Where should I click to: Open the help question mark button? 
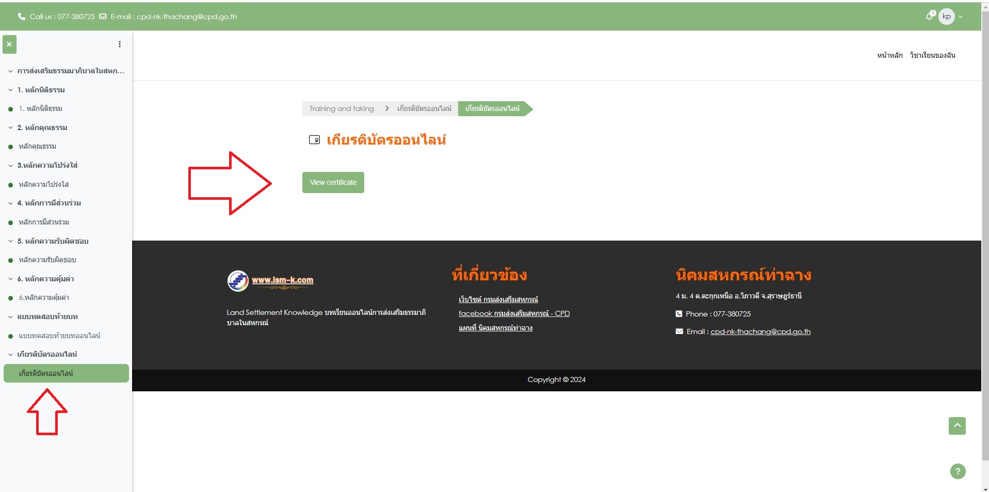[958, 471]
